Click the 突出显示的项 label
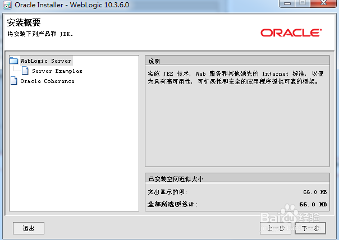 tap(167, 192)
